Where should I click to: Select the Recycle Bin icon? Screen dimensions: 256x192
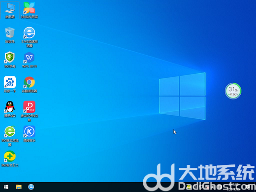point(10,35)
